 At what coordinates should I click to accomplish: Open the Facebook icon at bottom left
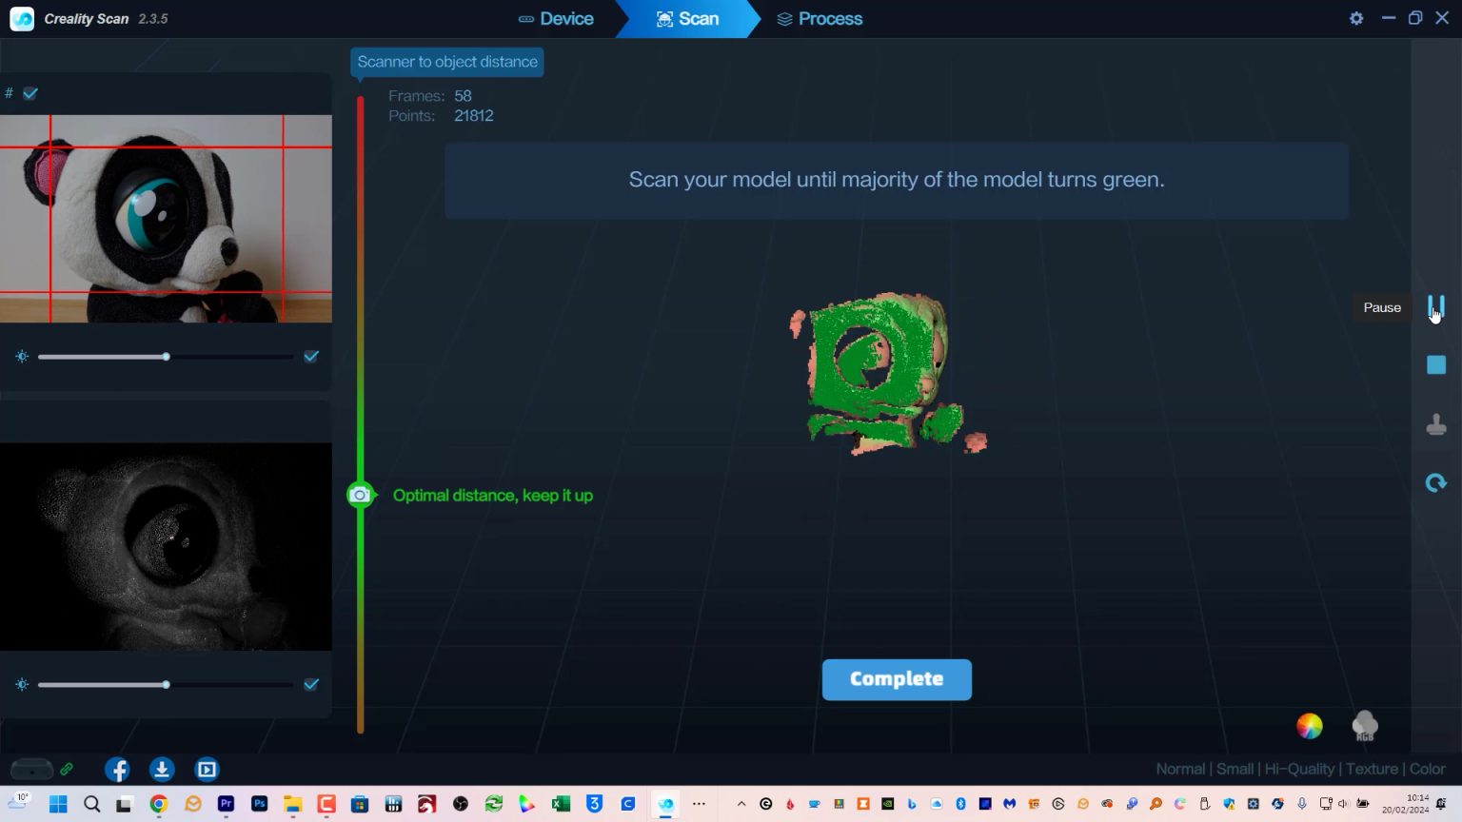[117, 770]
